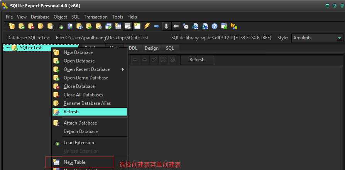Open the Database menu
345x170 pixels.
[40, 17]
